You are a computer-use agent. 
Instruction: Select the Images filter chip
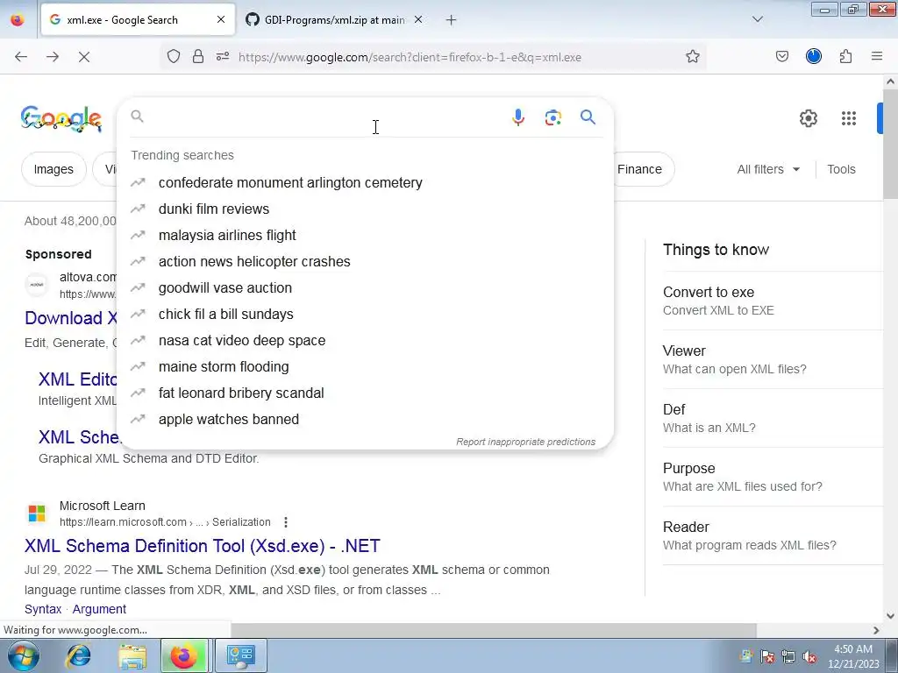pyautogui.click(x=53, y=169)
